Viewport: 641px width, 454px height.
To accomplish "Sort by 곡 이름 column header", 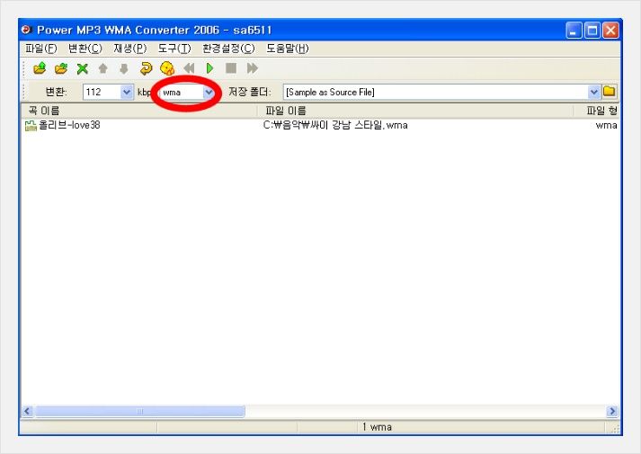I will point(139,111).
